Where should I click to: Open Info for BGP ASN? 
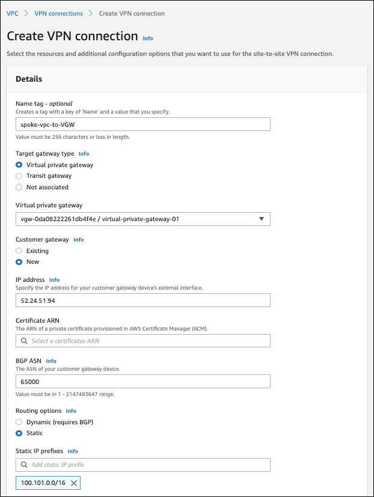[x=51, y=361]
